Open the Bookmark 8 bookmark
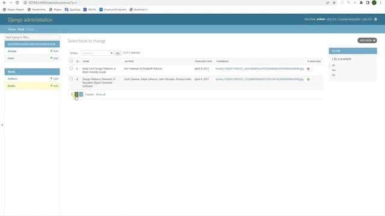 [138, 10]
